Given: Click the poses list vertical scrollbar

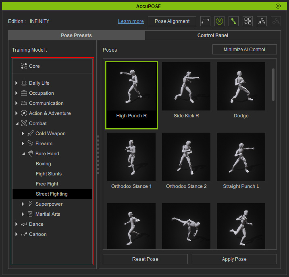Looking at the screenshot, I should [x=273, y=85].
